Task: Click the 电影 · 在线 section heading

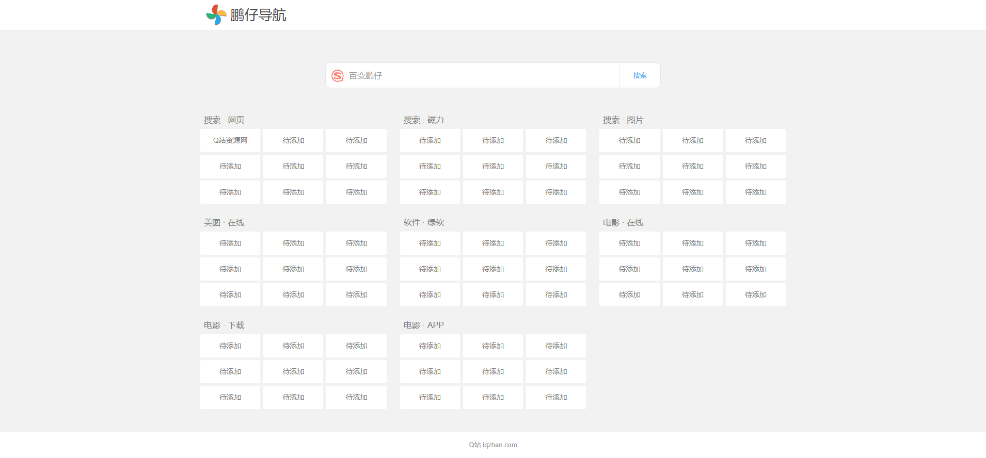Action: coord(623,223)
